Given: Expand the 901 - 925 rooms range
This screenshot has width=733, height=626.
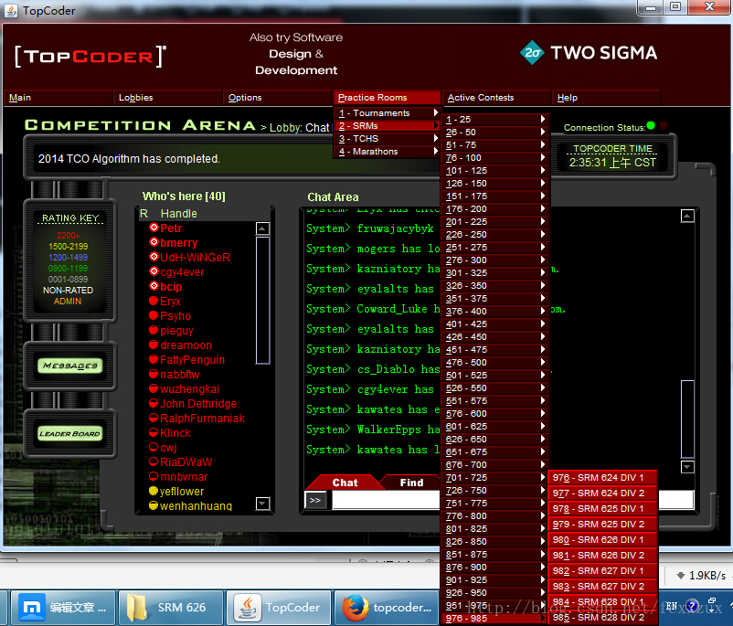Looking at the screenshot, I should click(x=495, y=579).
